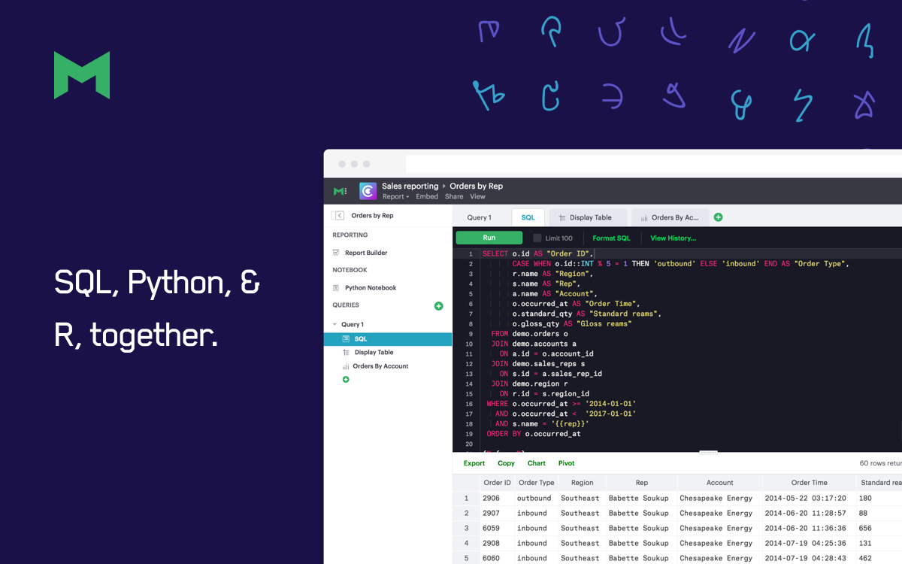This screenshot has width=902, height=564.
Task: Click the cell with Order ID 6059
Action: coord(496,528)
